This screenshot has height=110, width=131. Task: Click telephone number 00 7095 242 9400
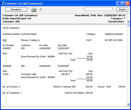point(113,40)
